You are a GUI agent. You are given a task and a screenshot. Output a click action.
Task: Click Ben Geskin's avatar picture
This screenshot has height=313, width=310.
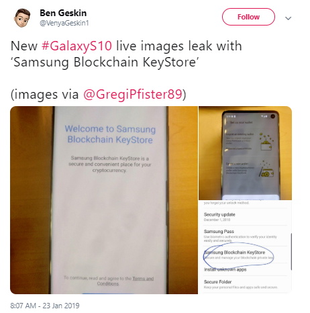click(x=22, y=18)
